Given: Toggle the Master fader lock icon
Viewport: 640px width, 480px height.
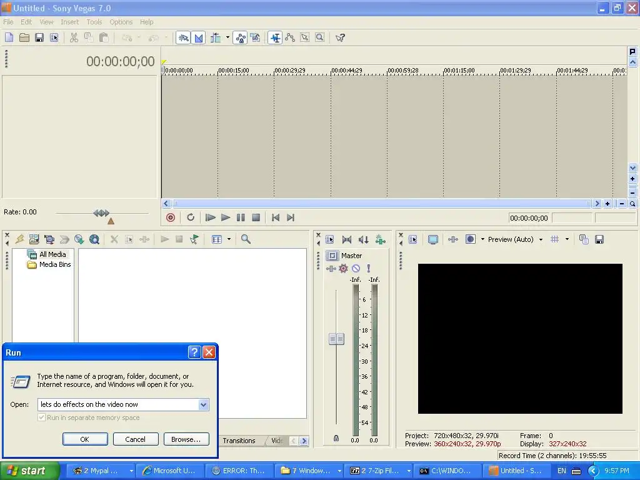Looking at the screenshot, I should pyautogui.click(x=336, y=438).
